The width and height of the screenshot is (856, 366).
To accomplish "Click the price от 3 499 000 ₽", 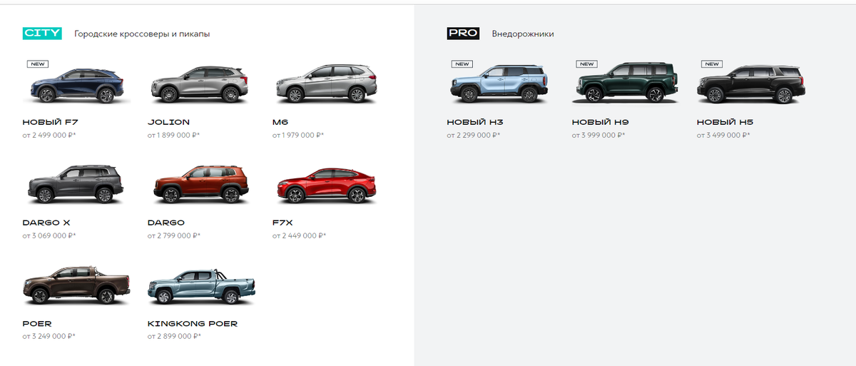I will point(724,135).
